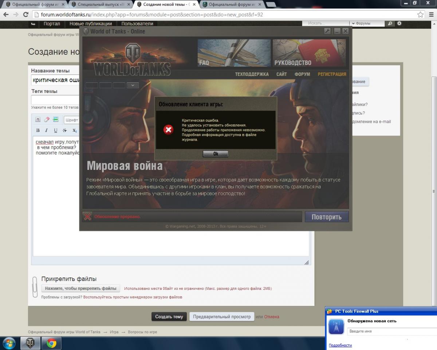
Task: Open the FAQ banner in launcher
Action: (x=234, y=53)
